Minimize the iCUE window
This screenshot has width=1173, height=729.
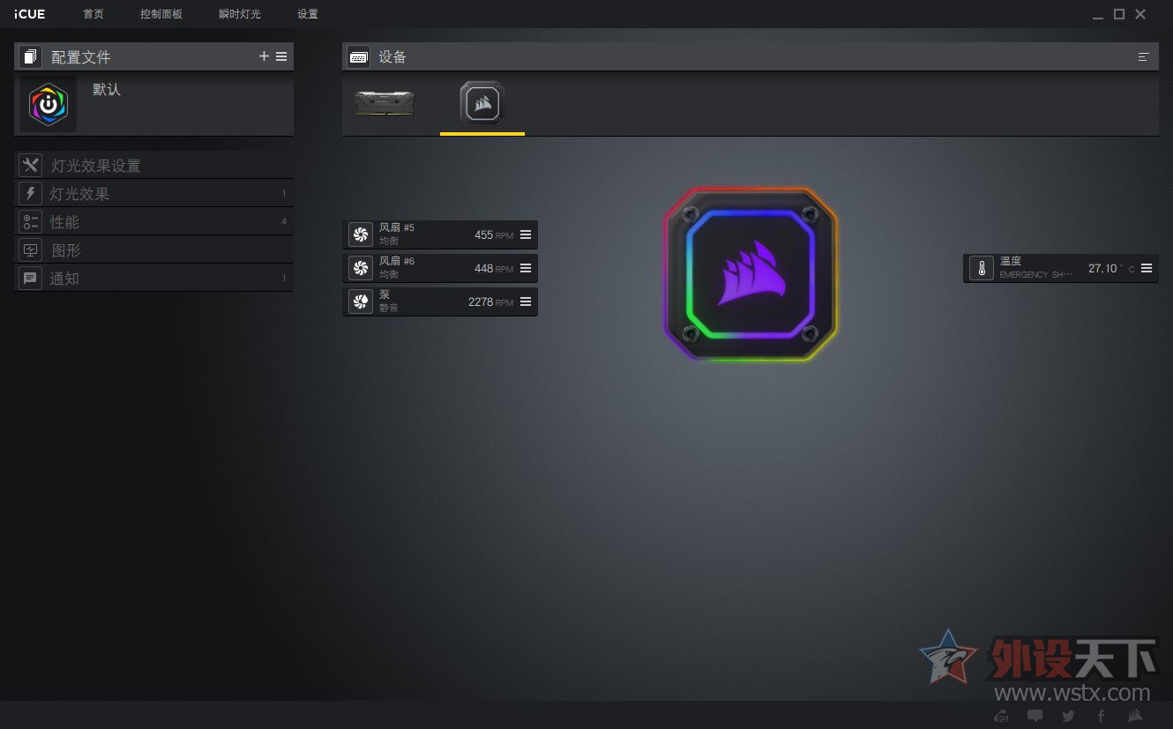(x=1098, y=15)
